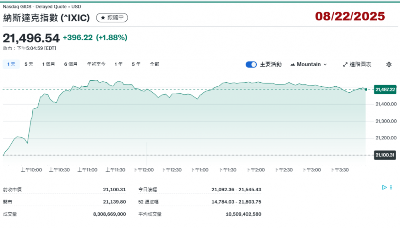Switch to the 5天 range tab
The image size is (400, 228).
point(29,64)
